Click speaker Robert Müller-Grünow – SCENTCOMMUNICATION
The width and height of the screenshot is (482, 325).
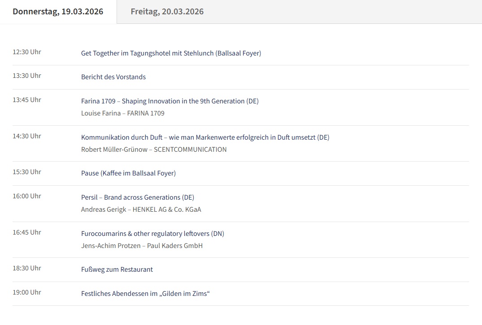coord(154,150)
